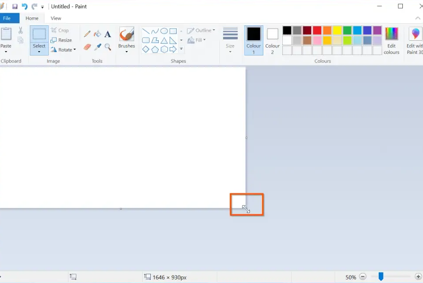Pick the Eraser tool
423x283 pixels.
[87, 47]
